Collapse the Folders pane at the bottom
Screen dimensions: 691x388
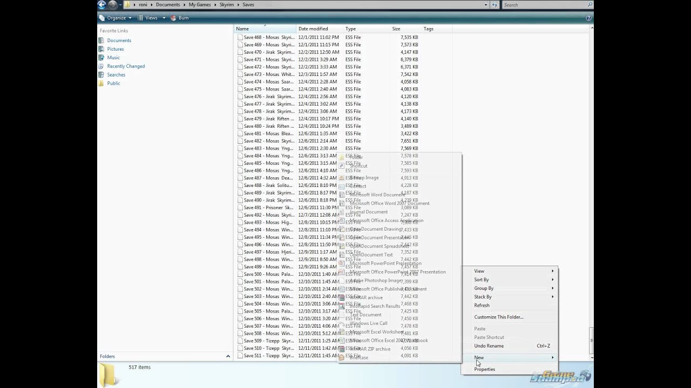tap(227, 356)
